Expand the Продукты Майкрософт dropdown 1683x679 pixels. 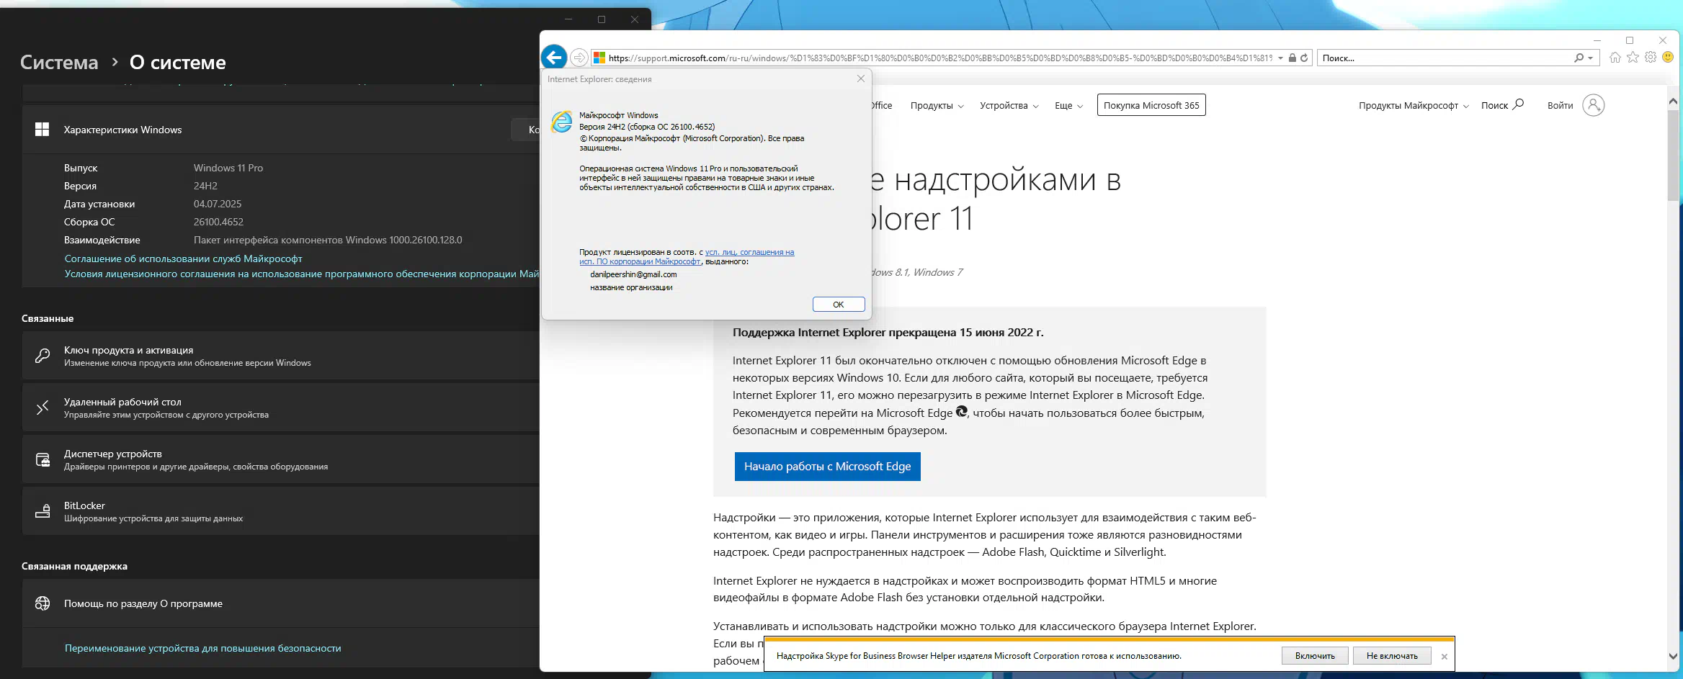(1414, 105)
